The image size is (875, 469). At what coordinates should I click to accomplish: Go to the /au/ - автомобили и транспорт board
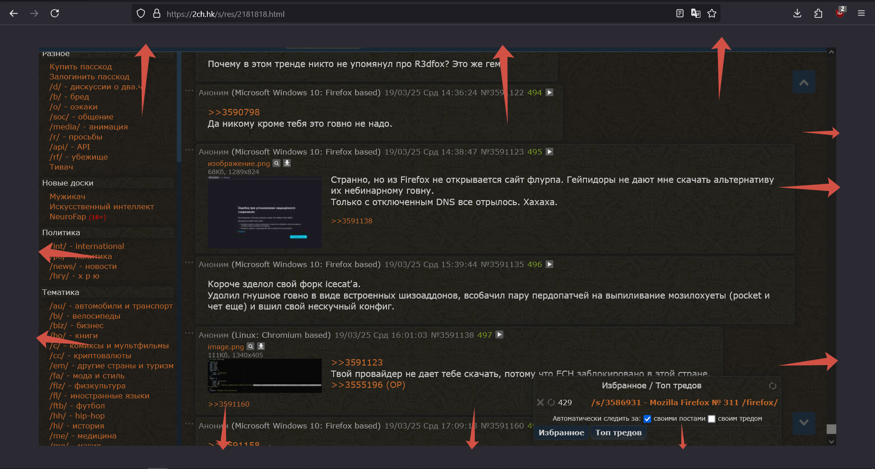(x=111, y=306)
